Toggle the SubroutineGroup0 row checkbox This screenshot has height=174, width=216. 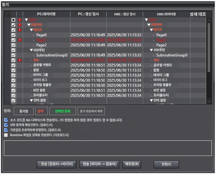(x=13, y=55)
